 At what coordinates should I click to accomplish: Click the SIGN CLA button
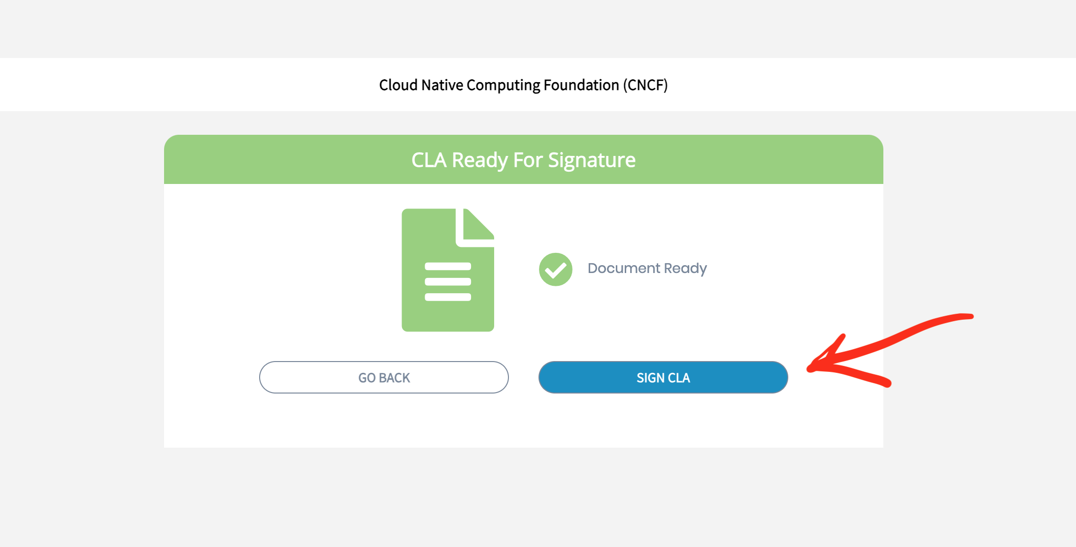click(x=663, y=377)
